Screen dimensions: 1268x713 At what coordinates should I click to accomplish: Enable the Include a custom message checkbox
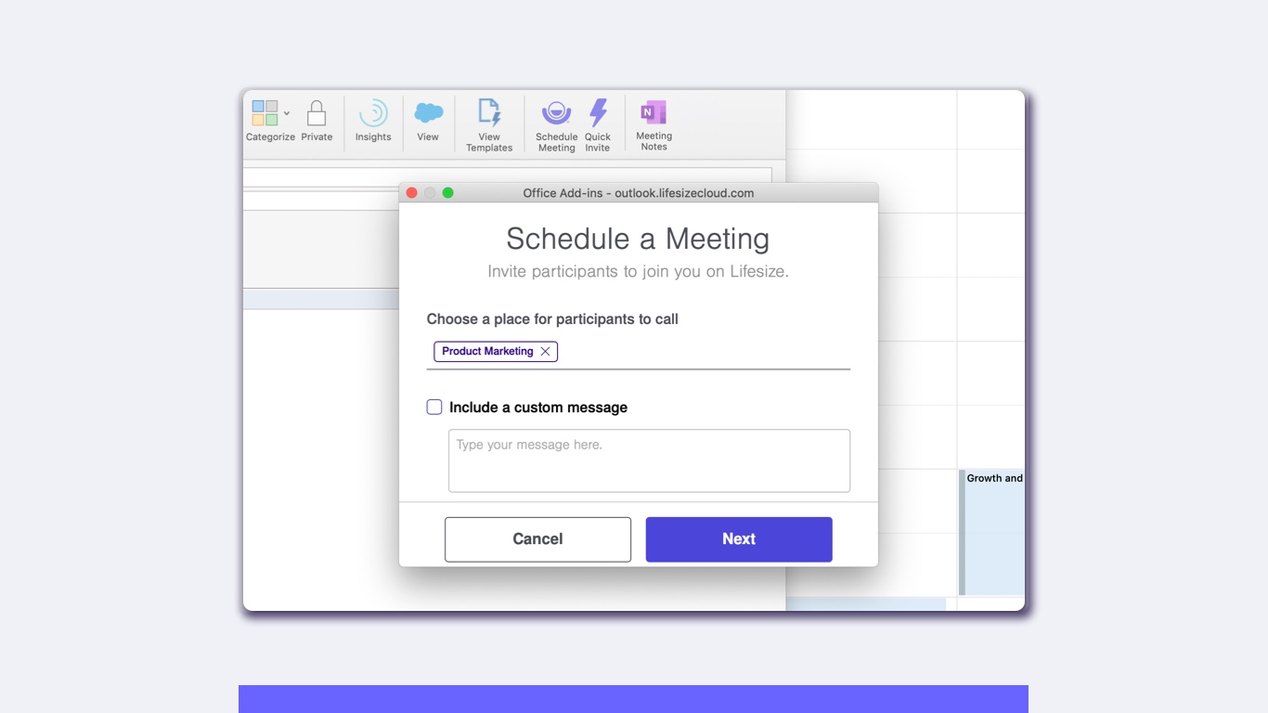[x=434, y=407]
